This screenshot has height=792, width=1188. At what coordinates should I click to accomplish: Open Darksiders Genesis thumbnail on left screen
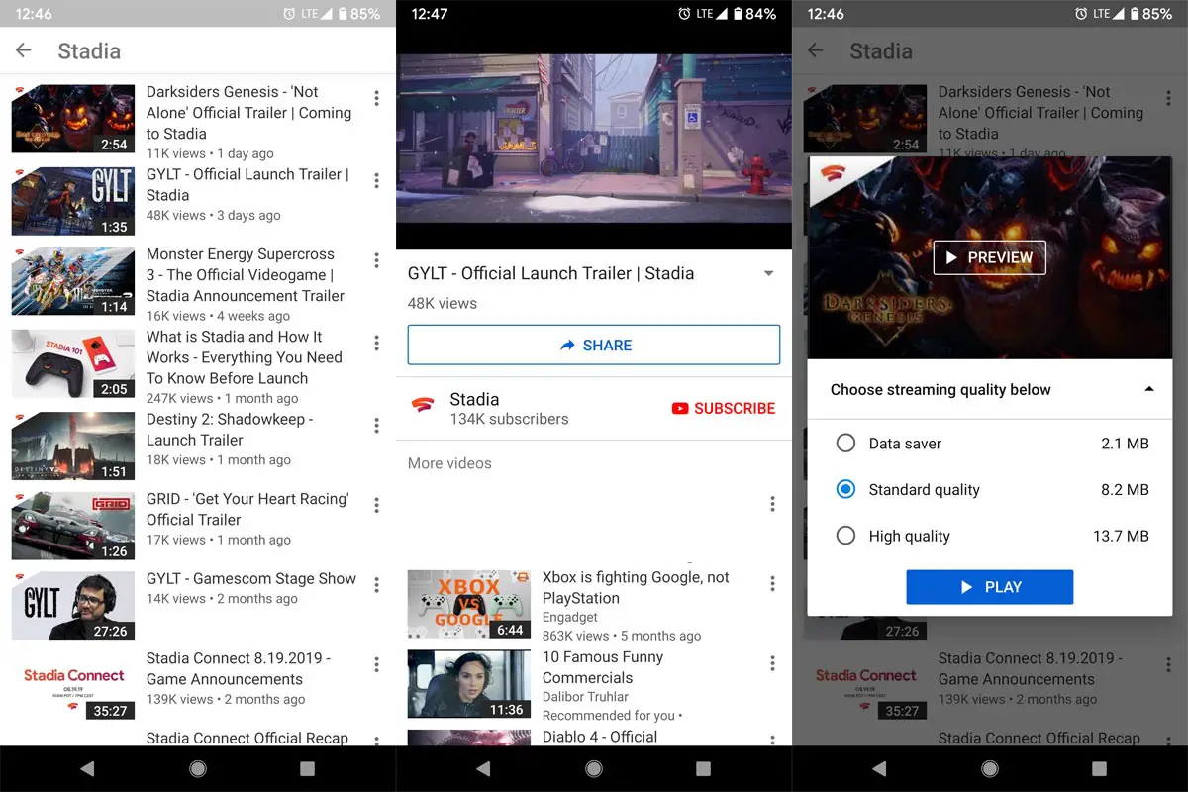(x=73, y=119)
